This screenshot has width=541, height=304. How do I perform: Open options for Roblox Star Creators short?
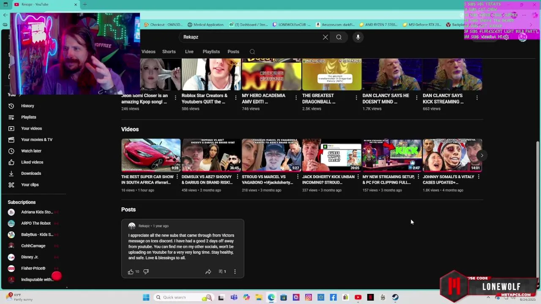pos(236,98)
